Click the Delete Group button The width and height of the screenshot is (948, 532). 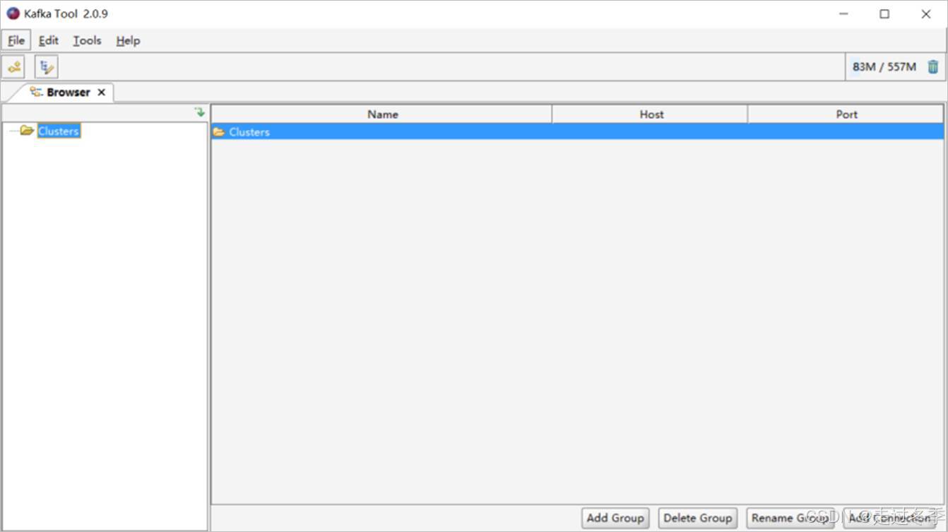pos(698,518)
